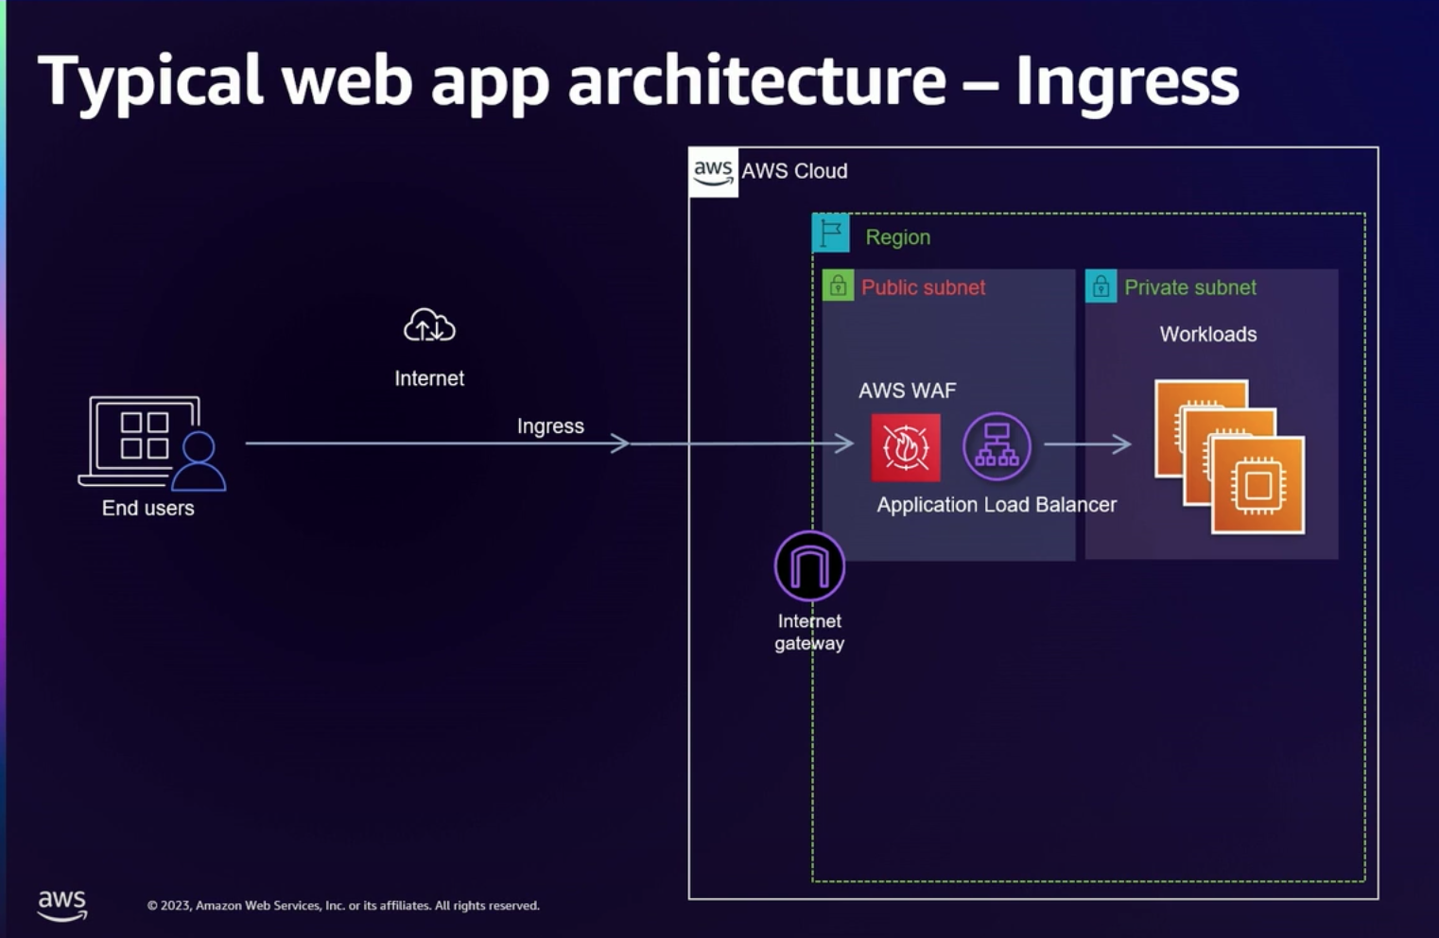Select the Public subnet label text

point(922,287)
